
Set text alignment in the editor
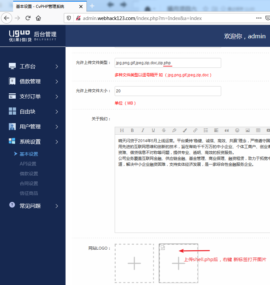[x=216, y=130]
